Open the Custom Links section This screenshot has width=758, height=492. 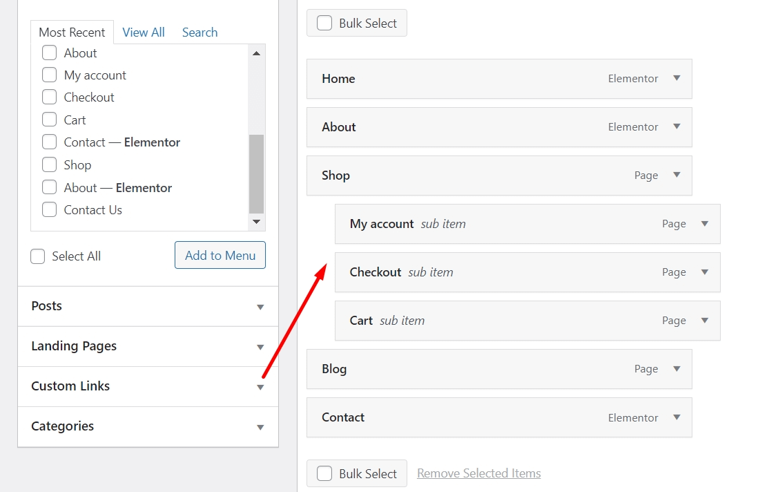[260, 386]
